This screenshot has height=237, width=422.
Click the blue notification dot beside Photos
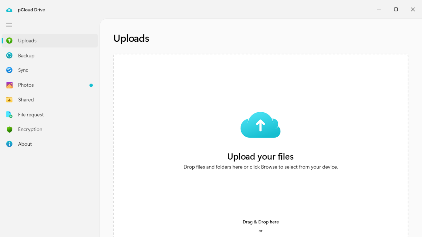[91, 85]
